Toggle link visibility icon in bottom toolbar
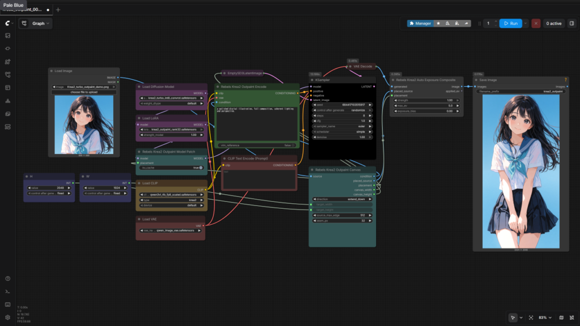580x326 pixels. pyautogui.click(x=572, y=318)
